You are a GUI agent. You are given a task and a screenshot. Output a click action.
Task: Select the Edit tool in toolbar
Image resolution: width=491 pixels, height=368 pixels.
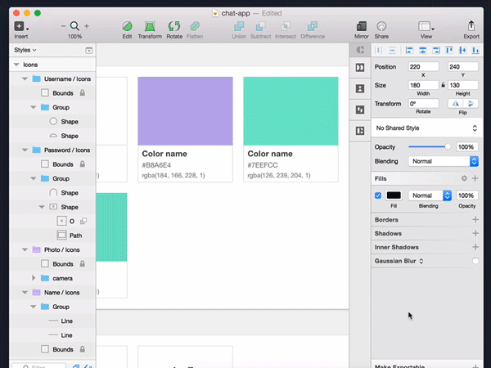(127, 27)
